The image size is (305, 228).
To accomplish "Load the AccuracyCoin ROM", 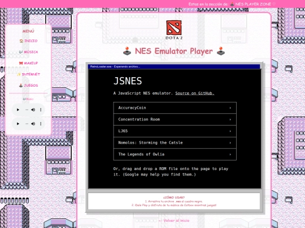I will [175, 108].
